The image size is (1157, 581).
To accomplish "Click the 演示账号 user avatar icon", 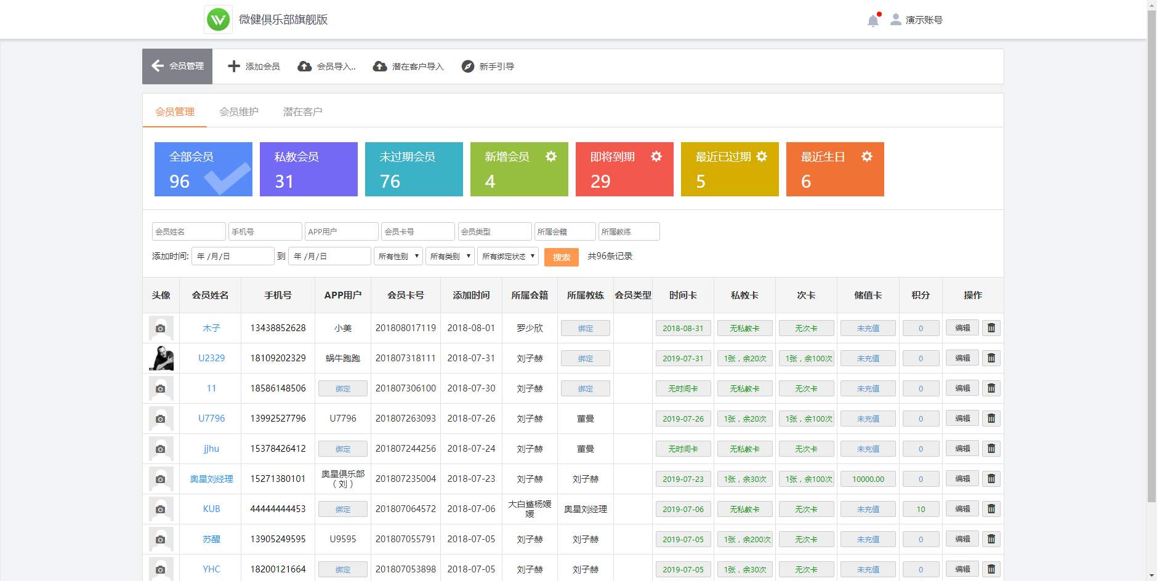I will coord(896,20).
